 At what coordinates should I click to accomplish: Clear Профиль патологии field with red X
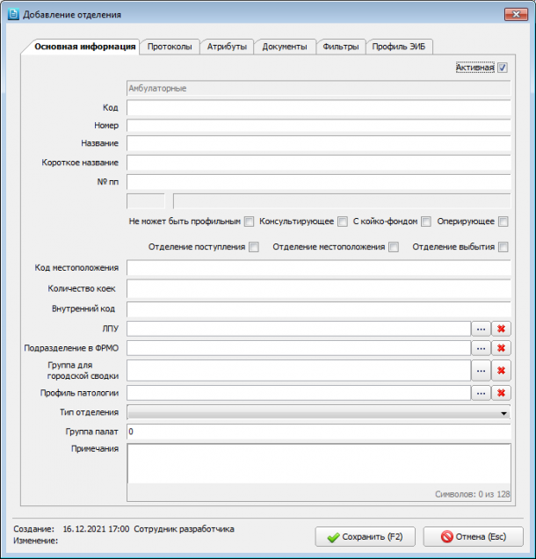pyautogui.click(x=501, y=393)
